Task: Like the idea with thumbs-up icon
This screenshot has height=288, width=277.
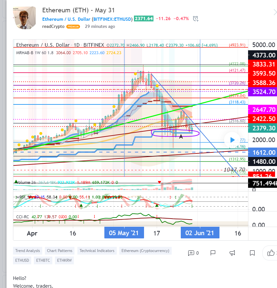Action: click(x=271, y=253)
